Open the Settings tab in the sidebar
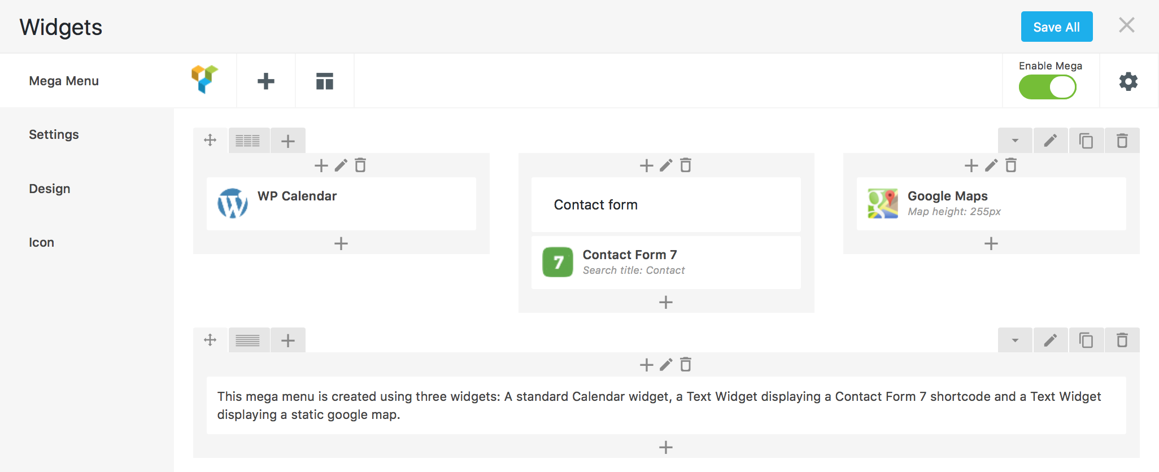This screenshot has height=472, width=1159. coord(54,134)
